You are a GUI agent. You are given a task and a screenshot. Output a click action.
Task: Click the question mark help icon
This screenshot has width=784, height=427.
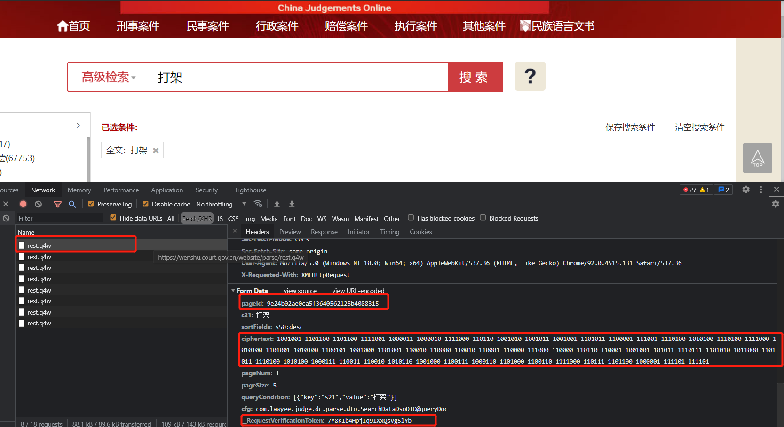point(530,76)
